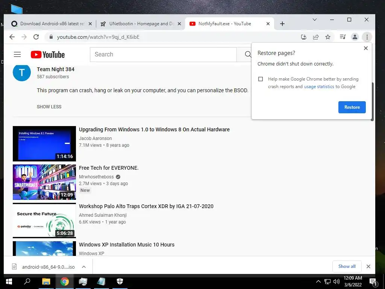The width and height of the screenshot is (385, 289).
Task: Click Show all downloads button
Action: (347, 266)
